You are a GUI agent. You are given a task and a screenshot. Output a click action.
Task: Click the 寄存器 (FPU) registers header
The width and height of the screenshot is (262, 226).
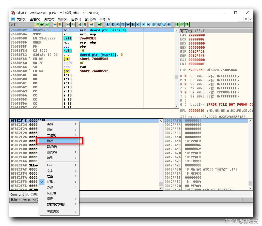(216, 31)
